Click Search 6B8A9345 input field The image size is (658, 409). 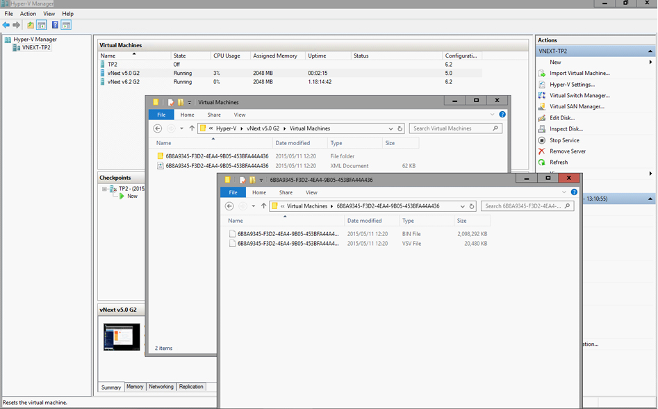(527, 206)
